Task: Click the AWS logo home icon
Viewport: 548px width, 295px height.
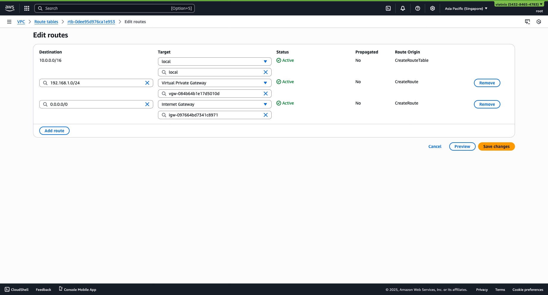Action: [10, 8]
